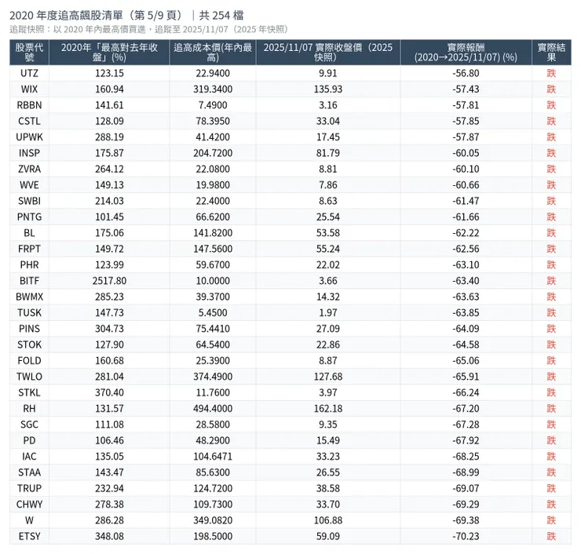Viewport: 581px width, 554px height.
Task: Click the 135.93 closing price for WIX
Action: click(328, 89)
